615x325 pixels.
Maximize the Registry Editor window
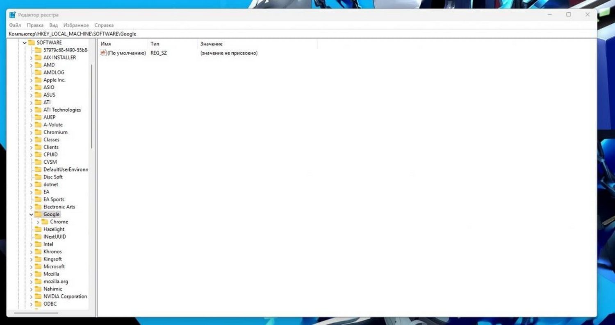click(569, 15)
